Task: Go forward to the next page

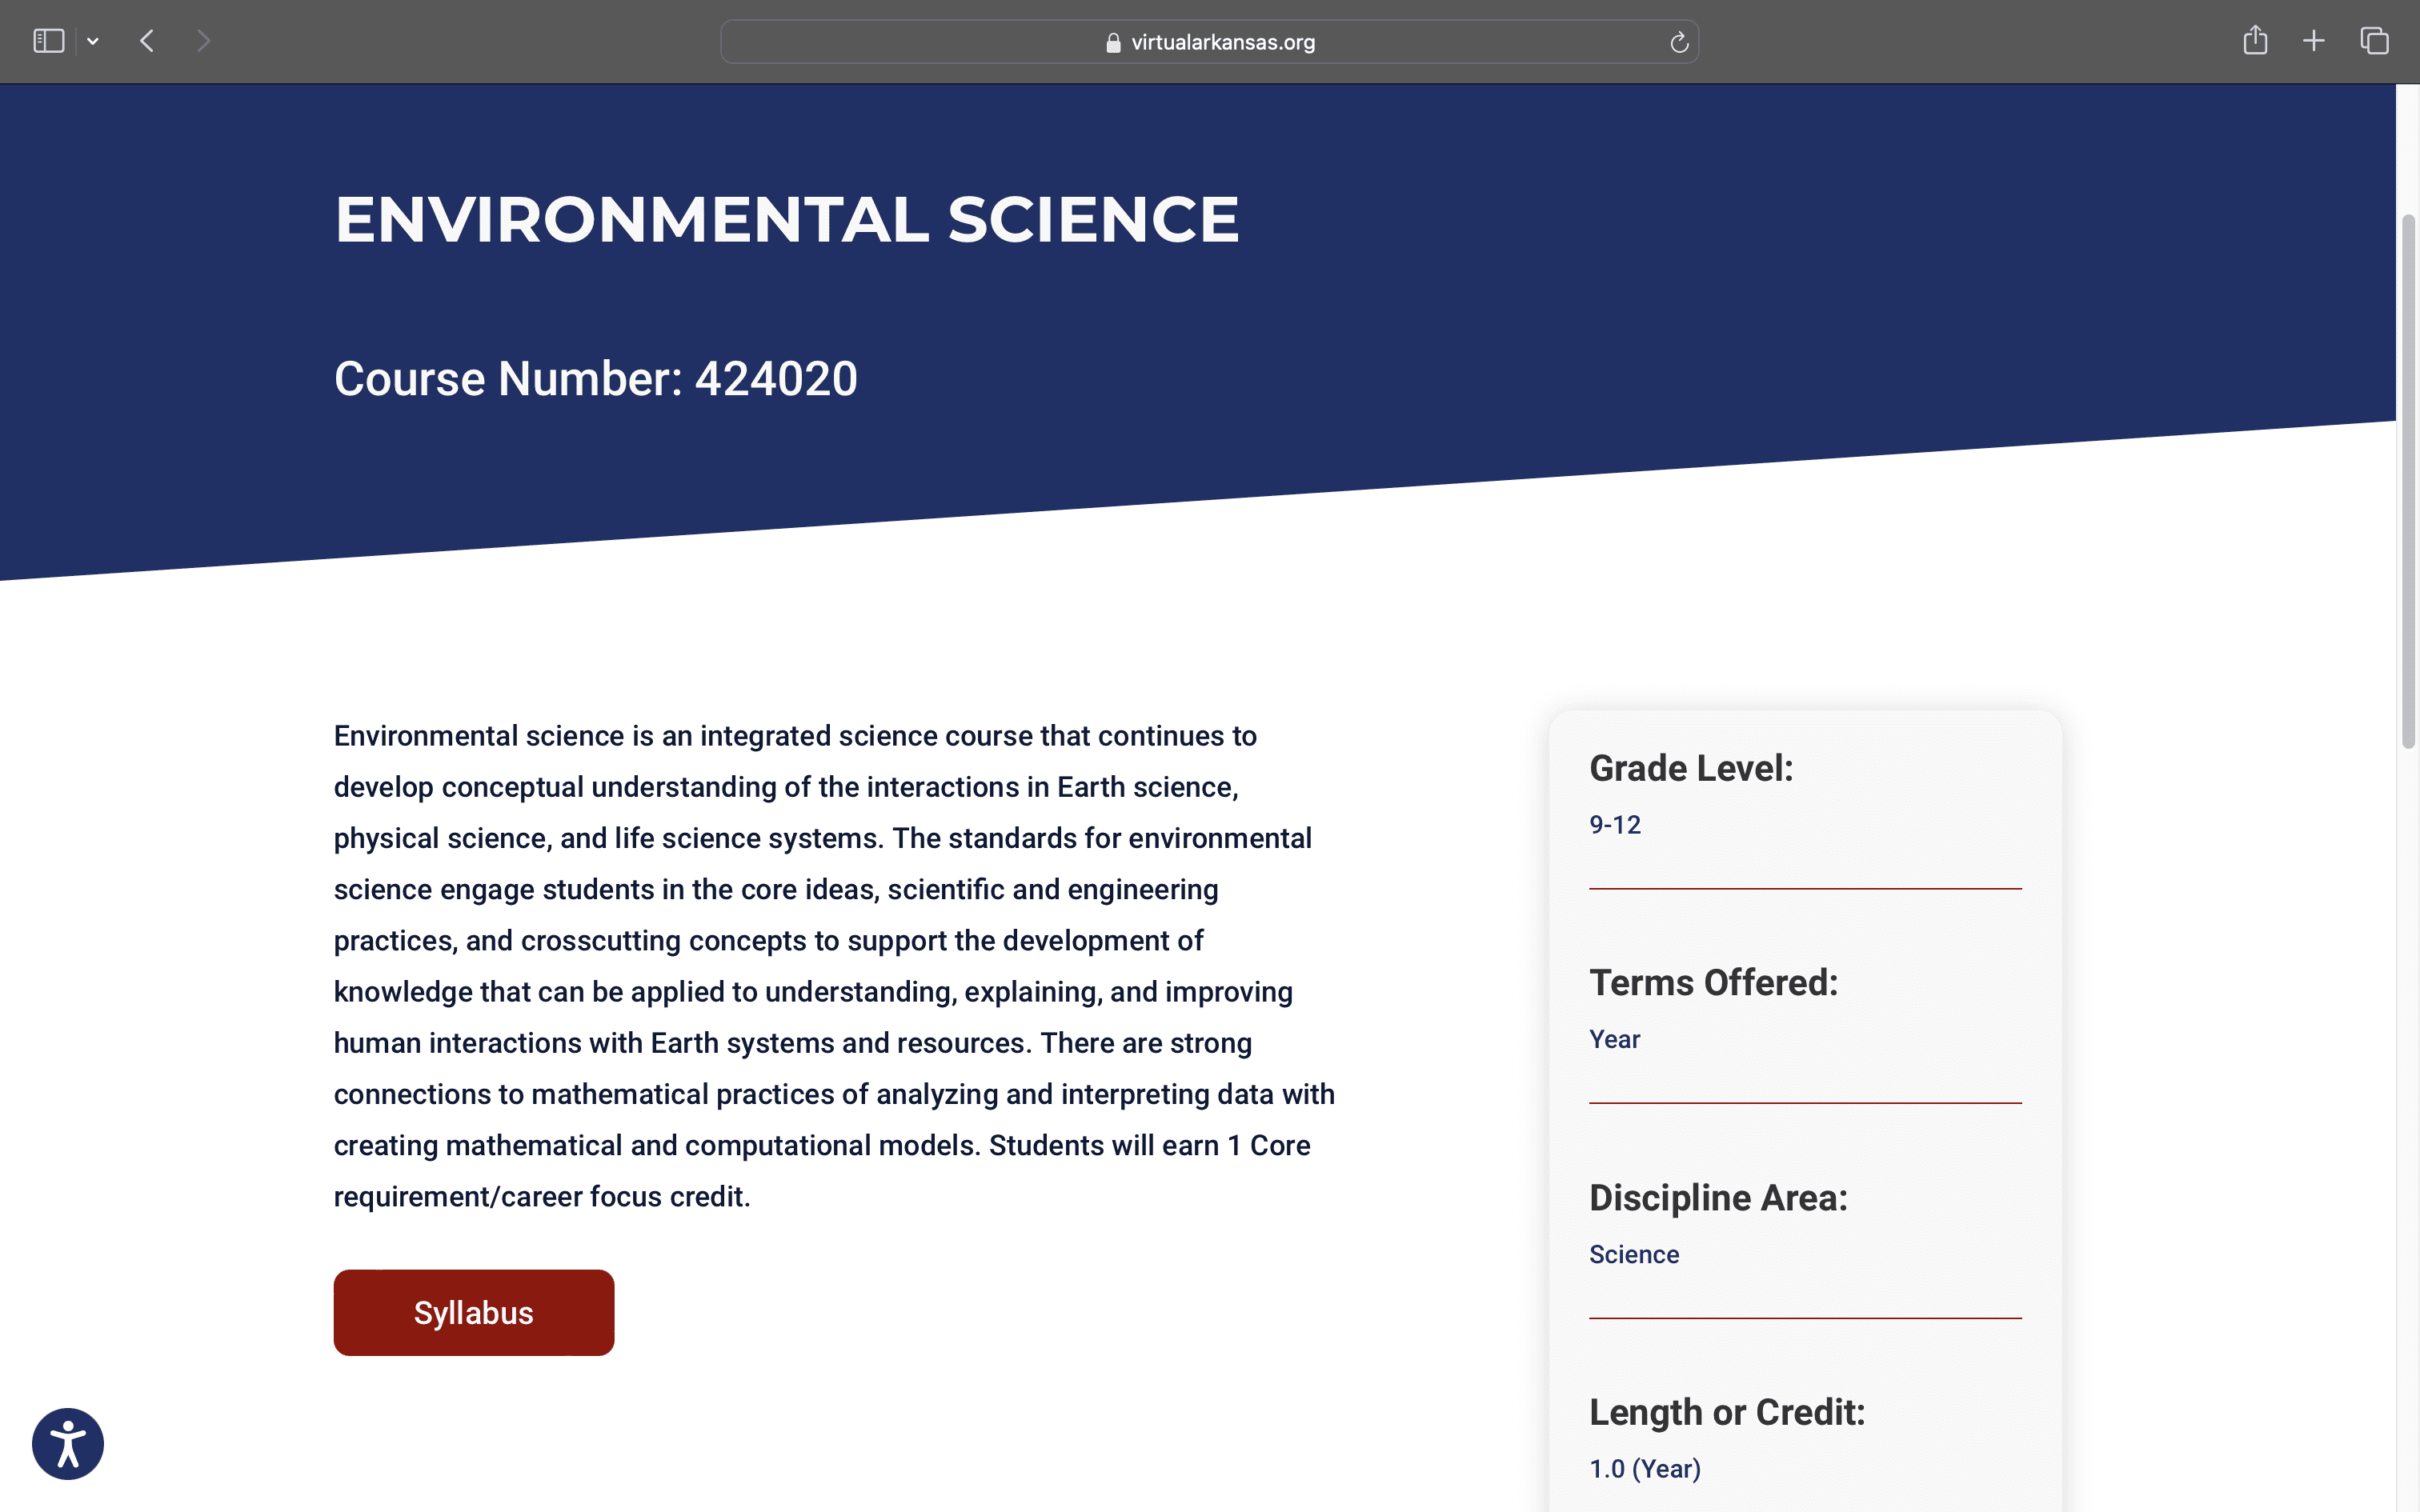Action: (x=204, y=41)
